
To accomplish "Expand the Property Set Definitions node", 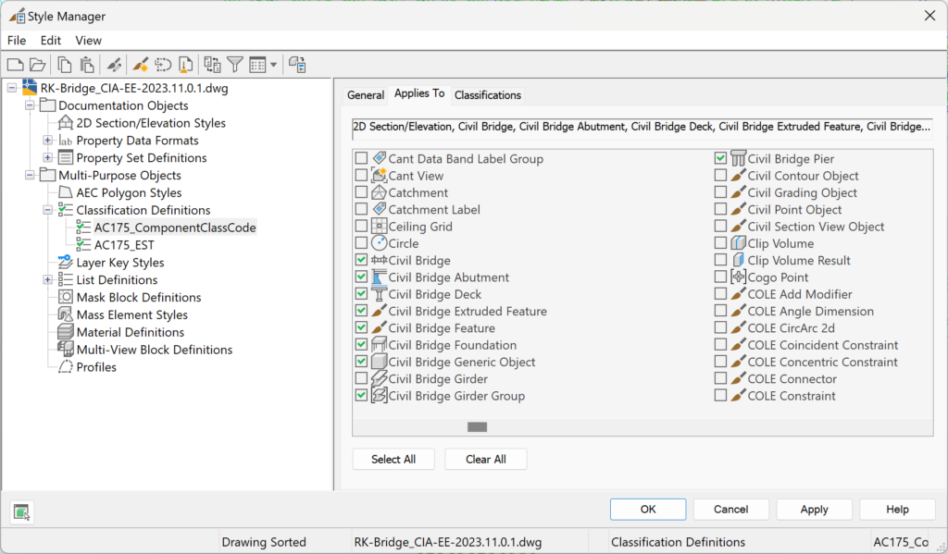I will [48, 157].
